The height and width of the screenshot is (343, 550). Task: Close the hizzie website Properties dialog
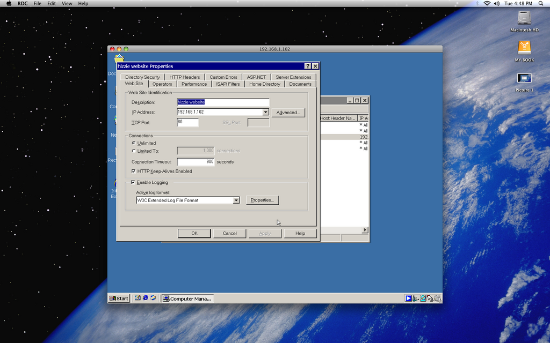click(x=315, y=66)
